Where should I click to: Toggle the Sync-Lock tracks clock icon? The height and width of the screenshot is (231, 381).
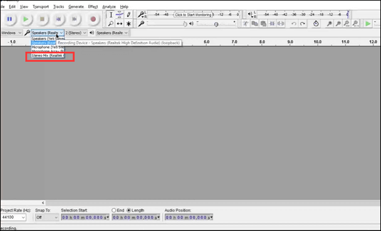tap(316, 24)
